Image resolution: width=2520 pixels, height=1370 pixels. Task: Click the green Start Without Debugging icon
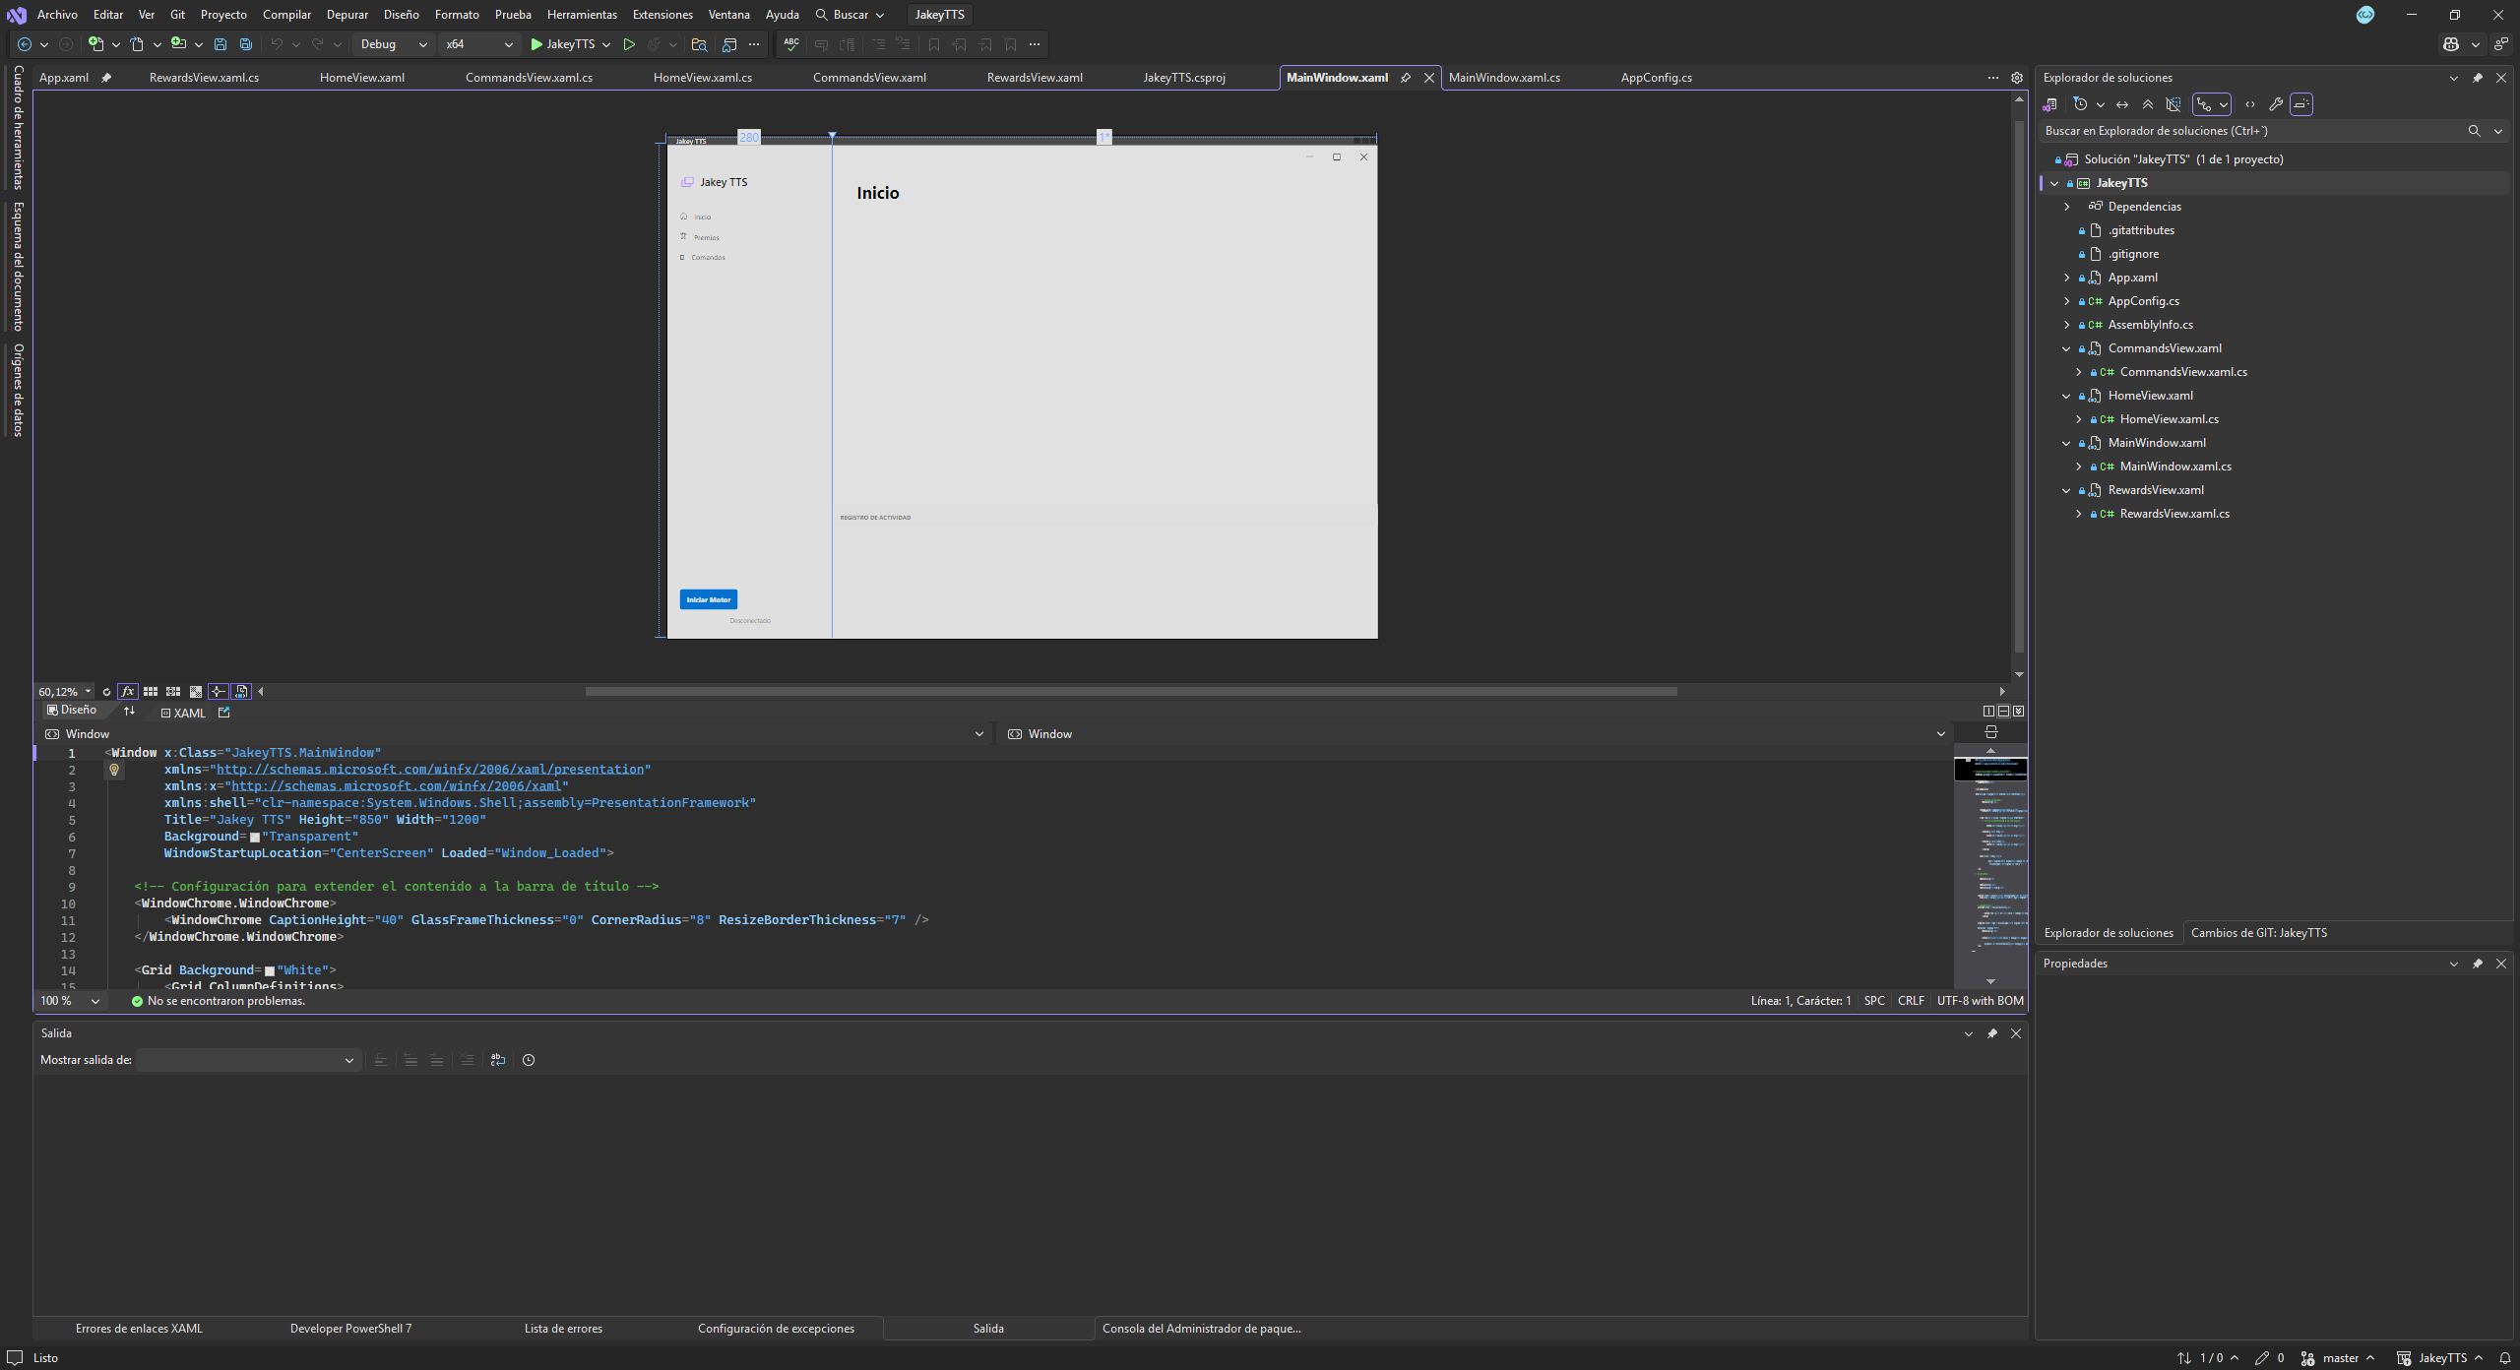click(x=629, y=44)
